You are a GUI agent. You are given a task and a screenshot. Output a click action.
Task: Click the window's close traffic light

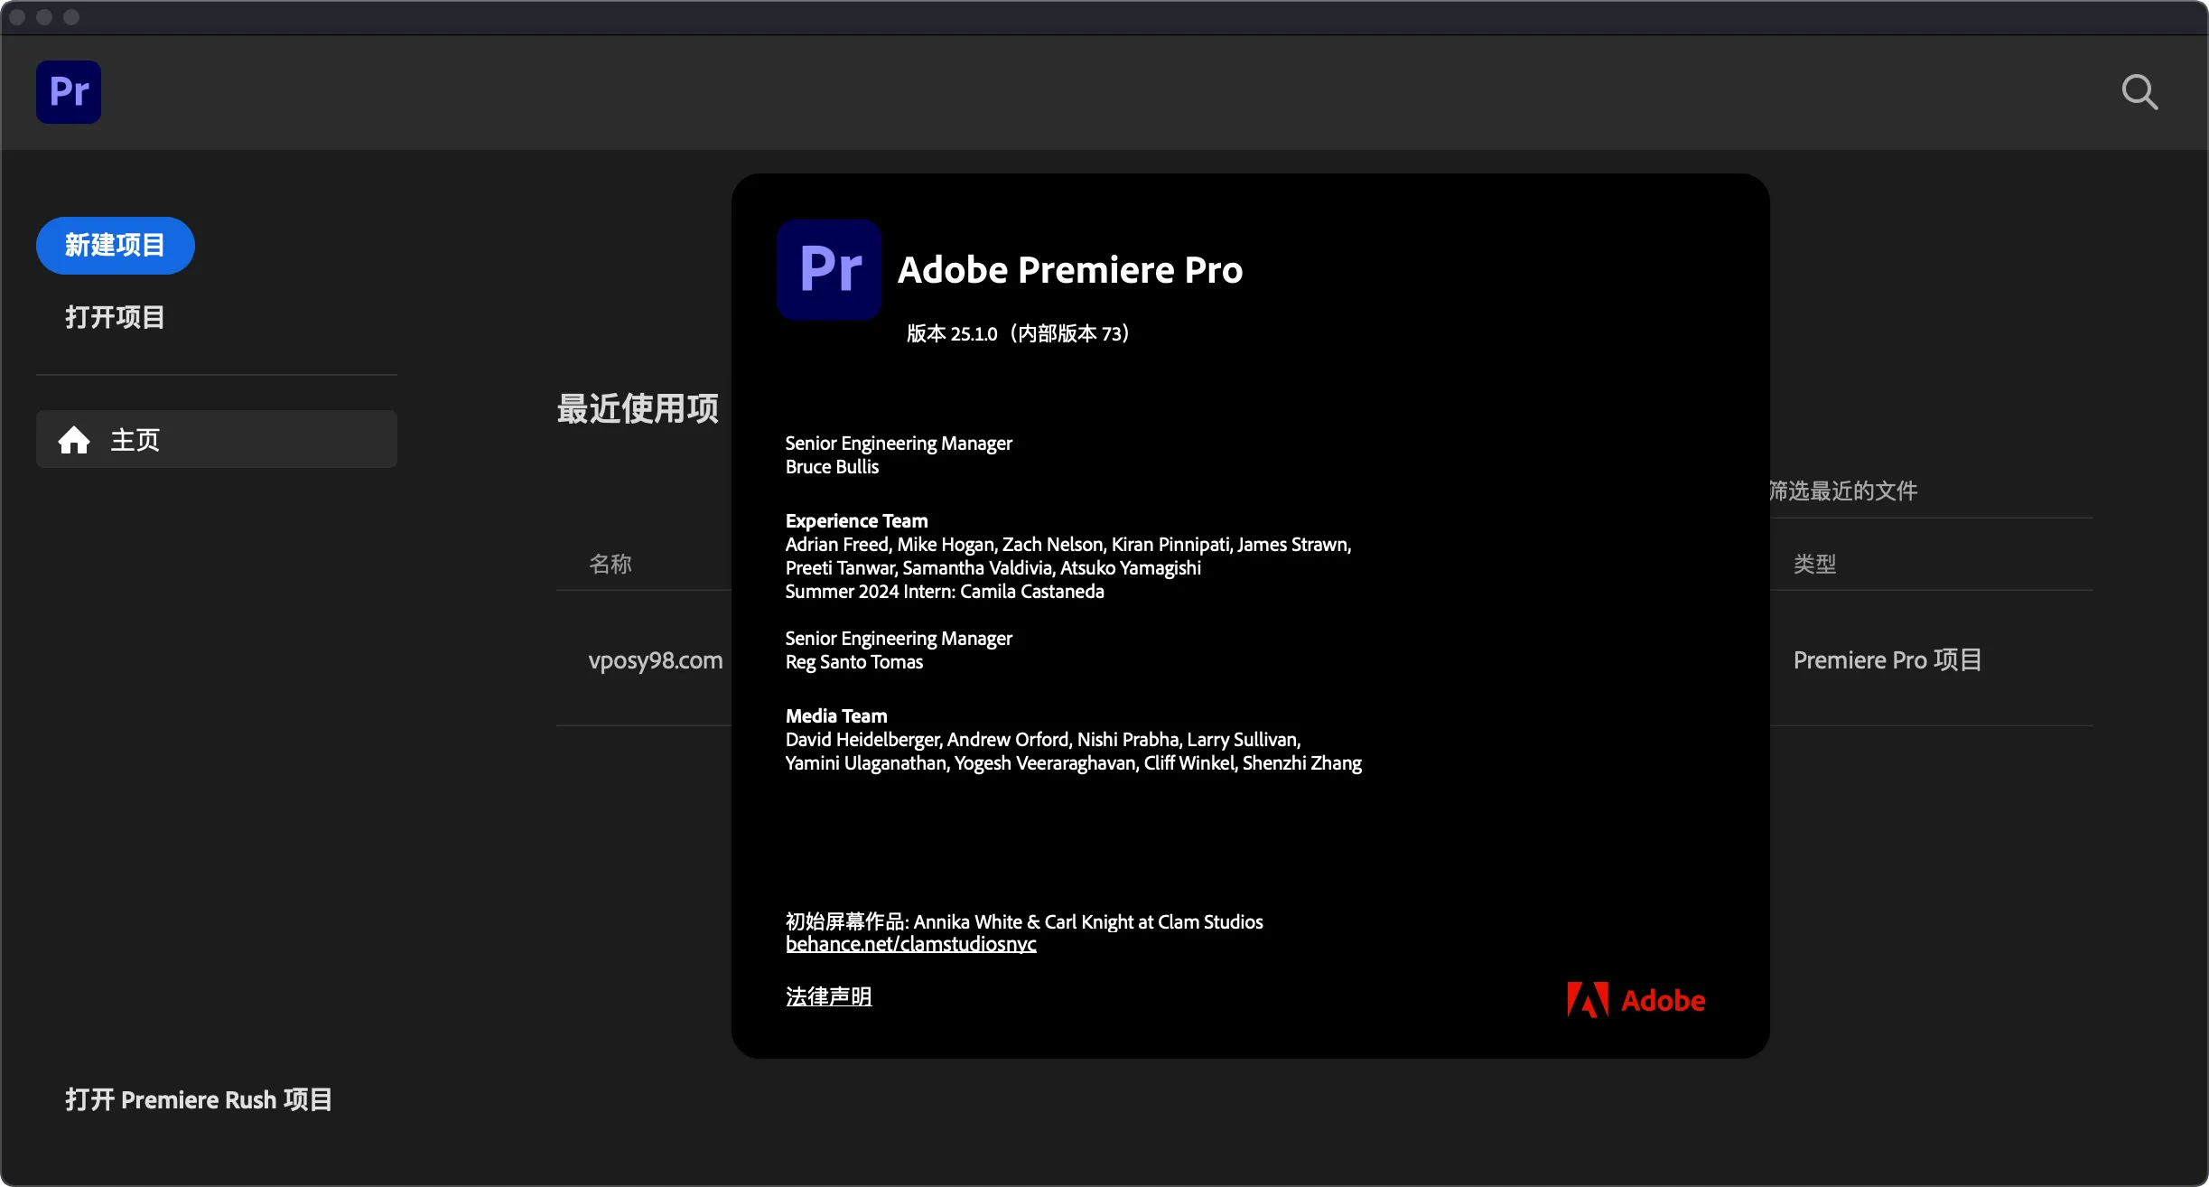pyautogui.click(x=17, y=17)
